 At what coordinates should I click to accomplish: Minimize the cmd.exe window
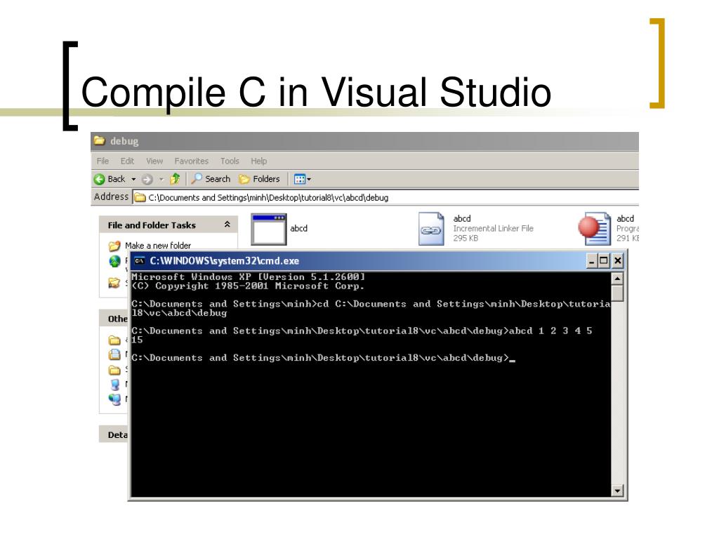[x=591, y=261]
